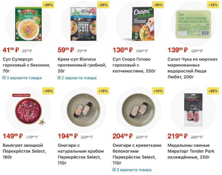Open the Суперсуп pea soup product image
This screenshot has height=175, width=222.
28,24
